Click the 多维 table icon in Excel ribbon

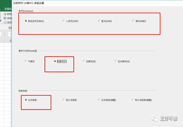5,18
